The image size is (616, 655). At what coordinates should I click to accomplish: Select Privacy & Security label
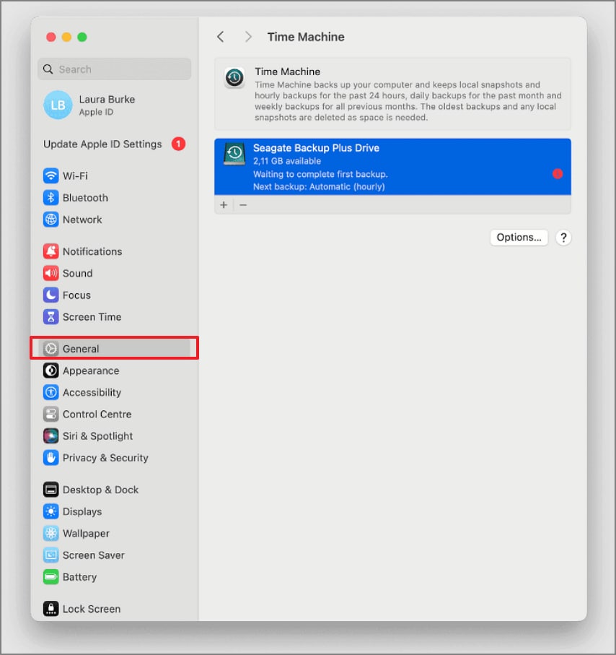(x=105, y=458)
